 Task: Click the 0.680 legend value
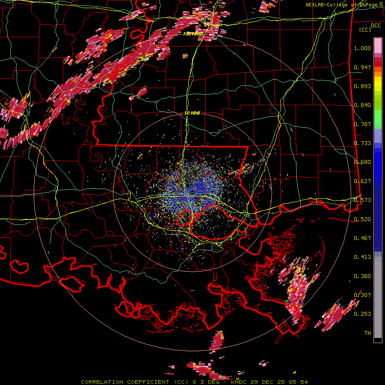362,162
